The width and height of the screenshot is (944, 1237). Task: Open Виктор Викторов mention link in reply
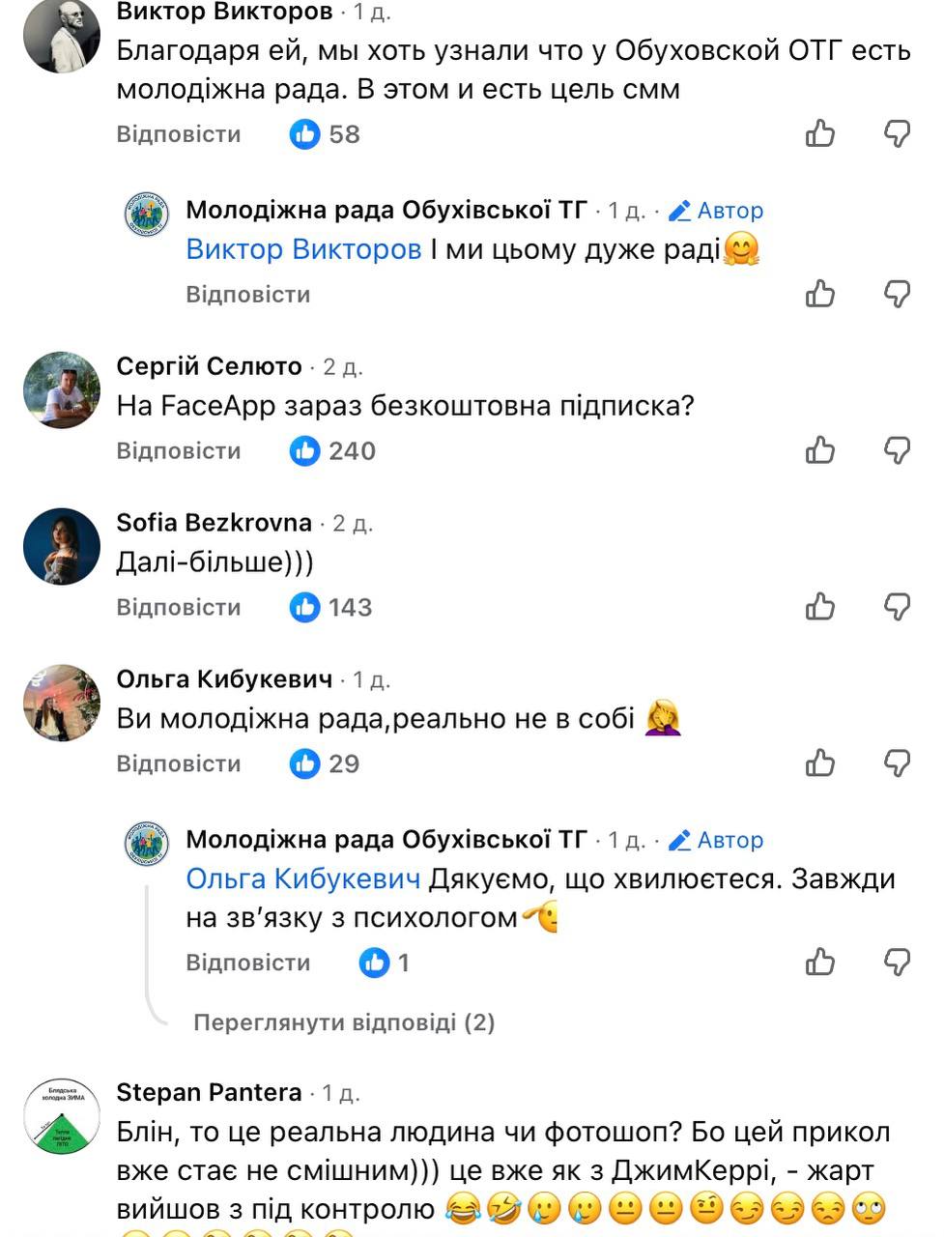point(303,249)
